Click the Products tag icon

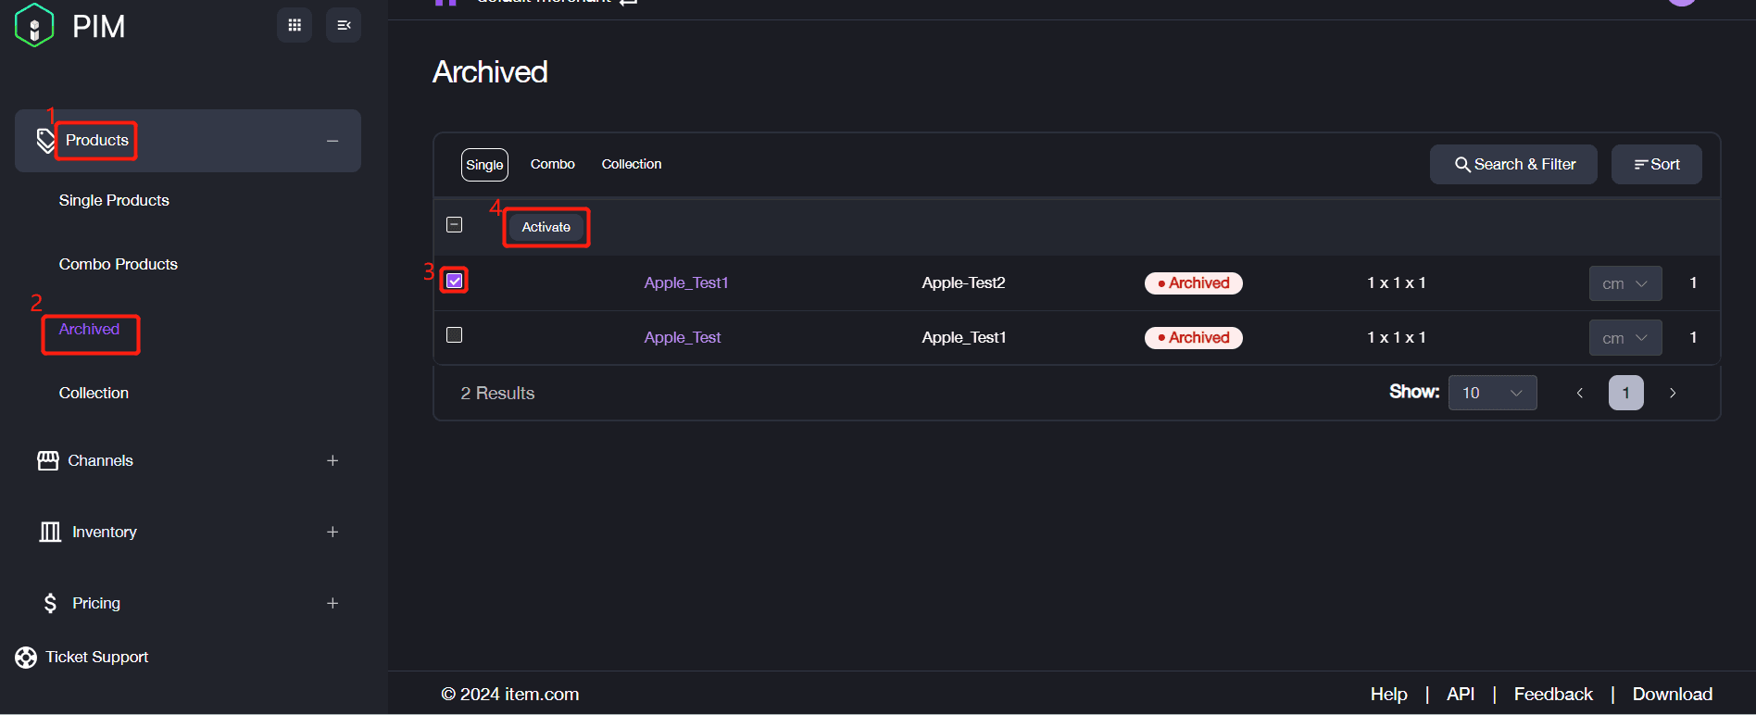(x=45, y=141)
